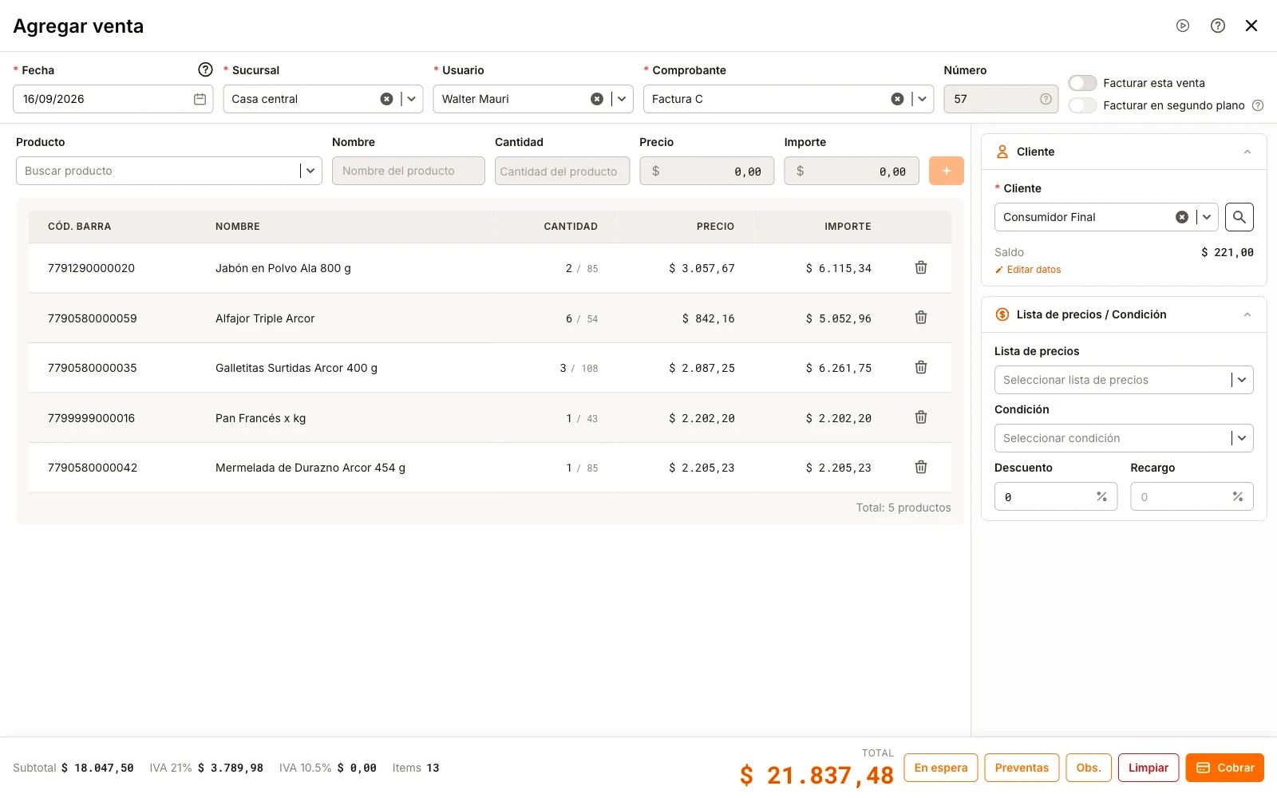Delete the Mermelada de Durazno row
The image size is (1277, 798).
(921, 467)
